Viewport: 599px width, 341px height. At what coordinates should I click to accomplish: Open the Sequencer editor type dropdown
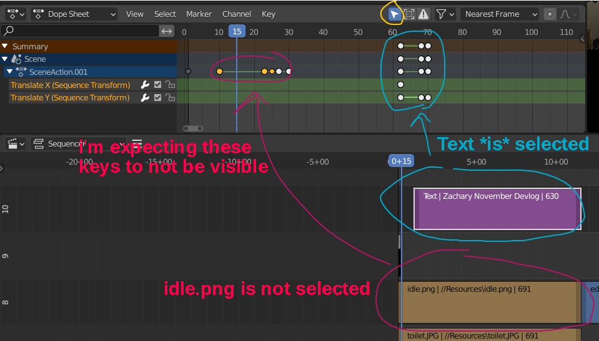(x=16, y=144)
